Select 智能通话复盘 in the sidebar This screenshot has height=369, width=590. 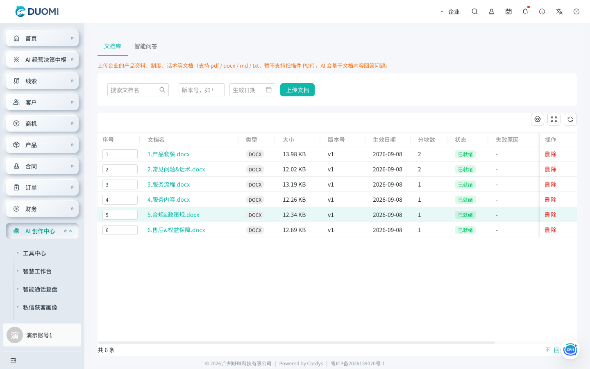click(40, 289)
